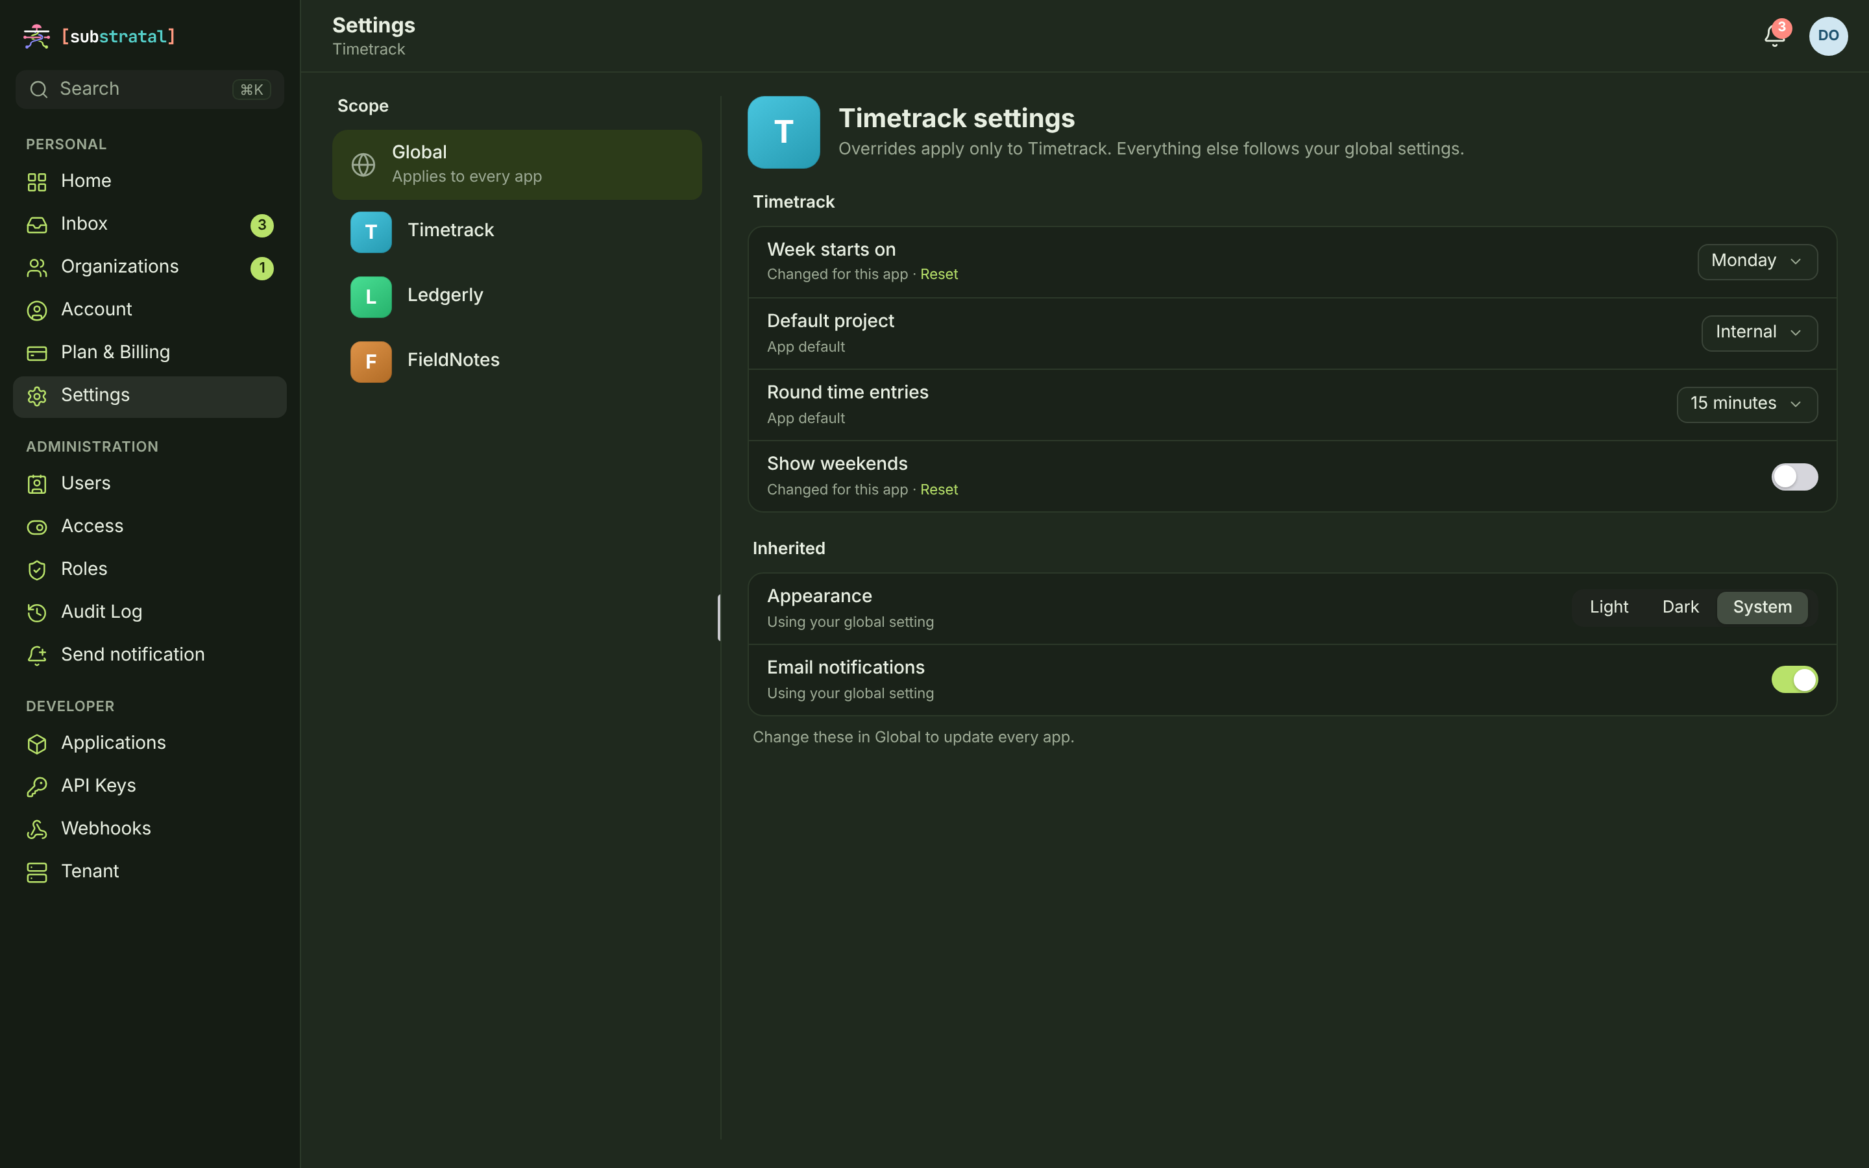
Task: Click the Access eye icon
Action: [x=37, y=527]
